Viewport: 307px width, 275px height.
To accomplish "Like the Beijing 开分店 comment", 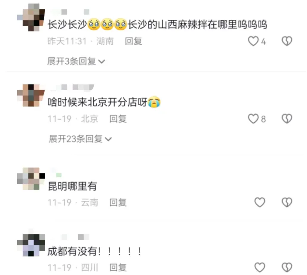I will (x=253, y=119).
